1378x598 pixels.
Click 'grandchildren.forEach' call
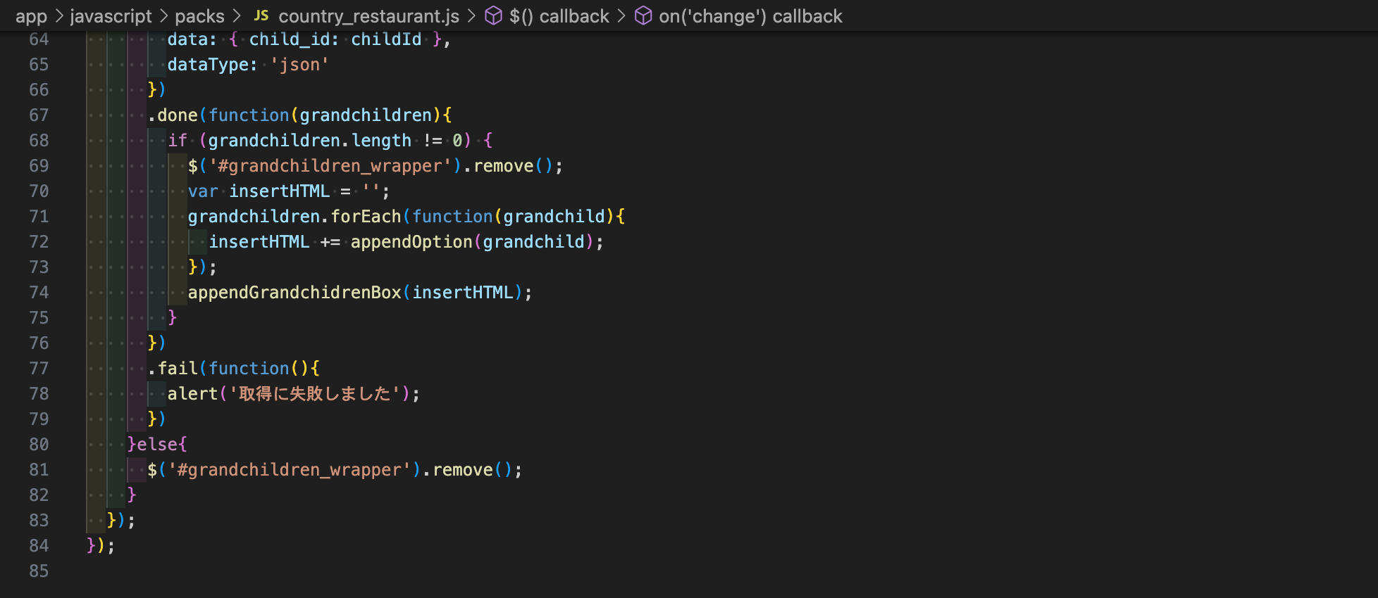click(294, 217)
